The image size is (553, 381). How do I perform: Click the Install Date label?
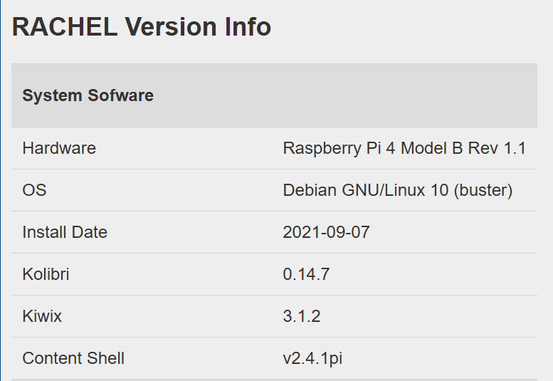pos(65,232)
